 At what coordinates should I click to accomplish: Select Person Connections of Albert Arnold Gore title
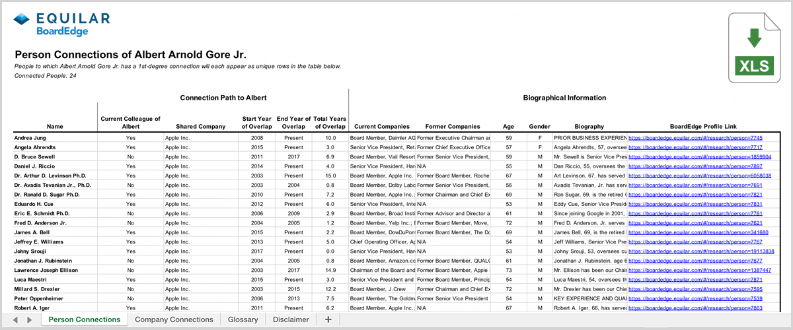coord(131,55)
